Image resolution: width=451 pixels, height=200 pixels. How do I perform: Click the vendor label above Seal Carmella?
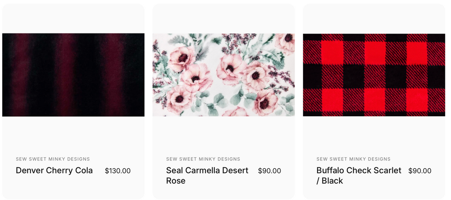tap(203, 159)
